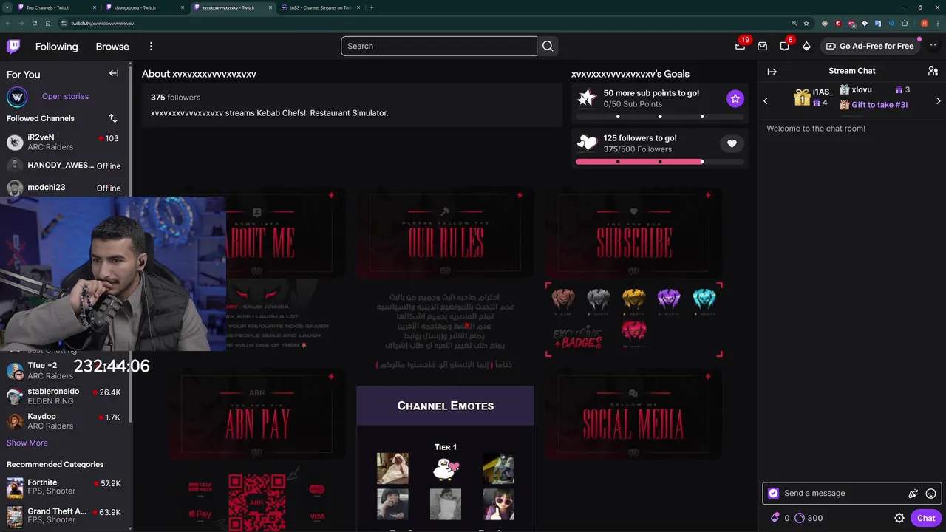Sort followed channels with arrows icon
946x532 pixels.
click(113, 118)
